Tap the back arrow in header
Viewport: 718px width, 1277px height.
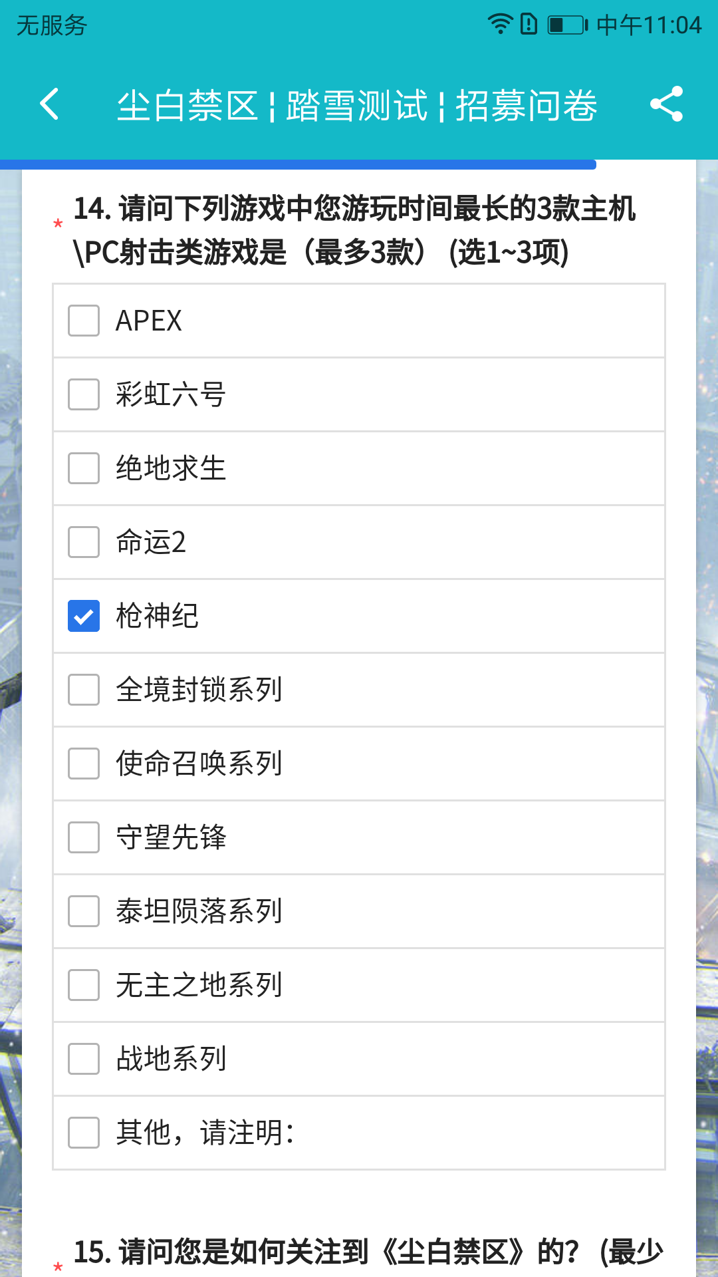50,104
